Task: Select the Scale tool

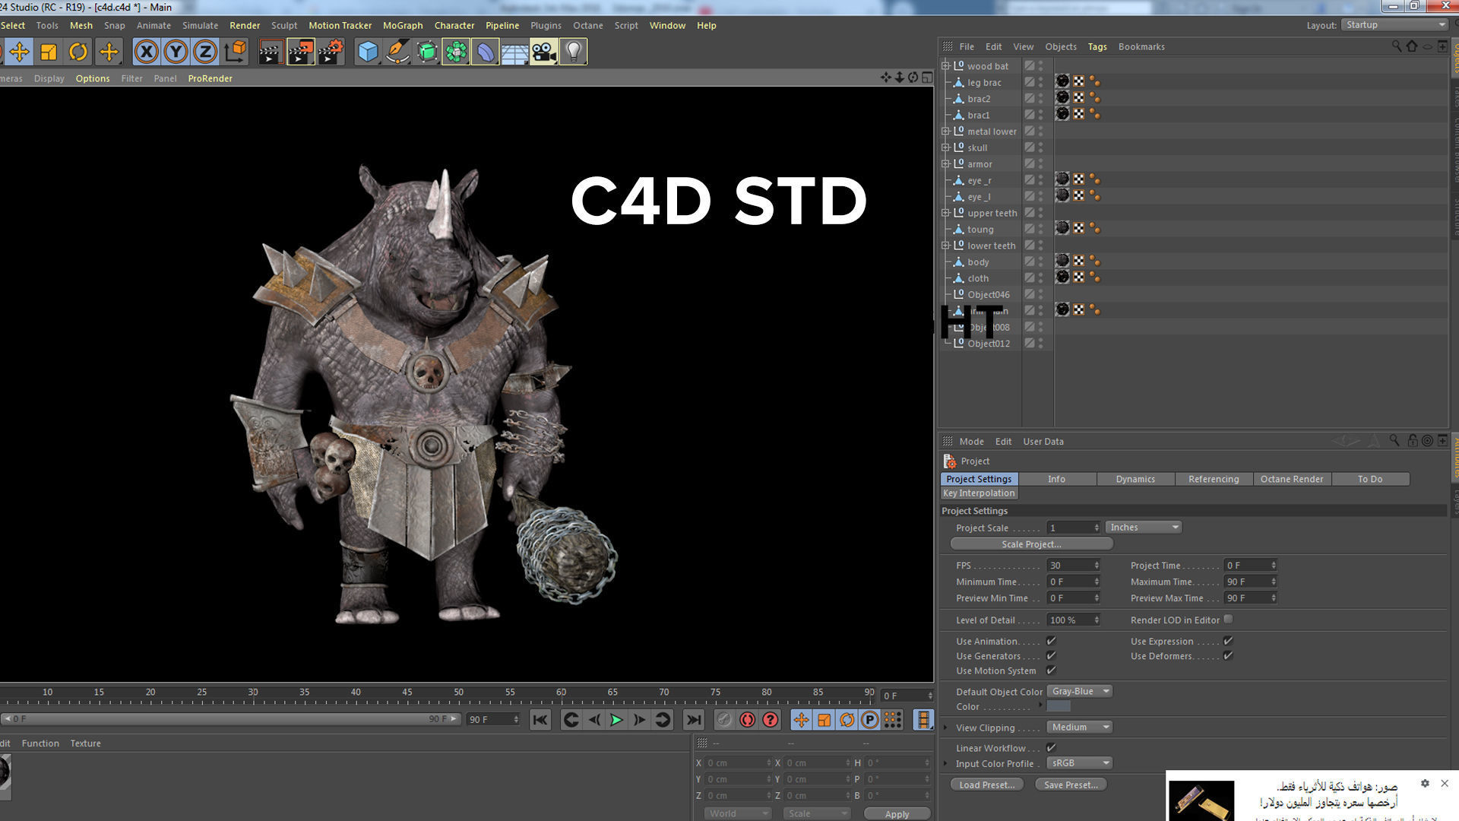Action: (x=49, y=52)
